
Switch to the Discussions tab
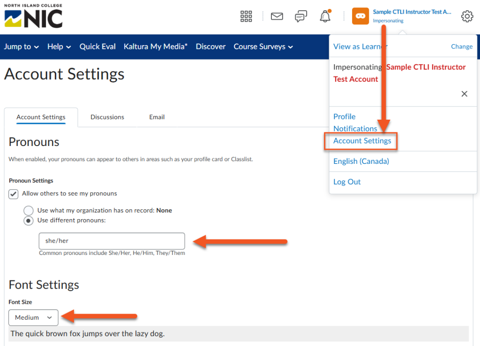[x=107, y=117]
